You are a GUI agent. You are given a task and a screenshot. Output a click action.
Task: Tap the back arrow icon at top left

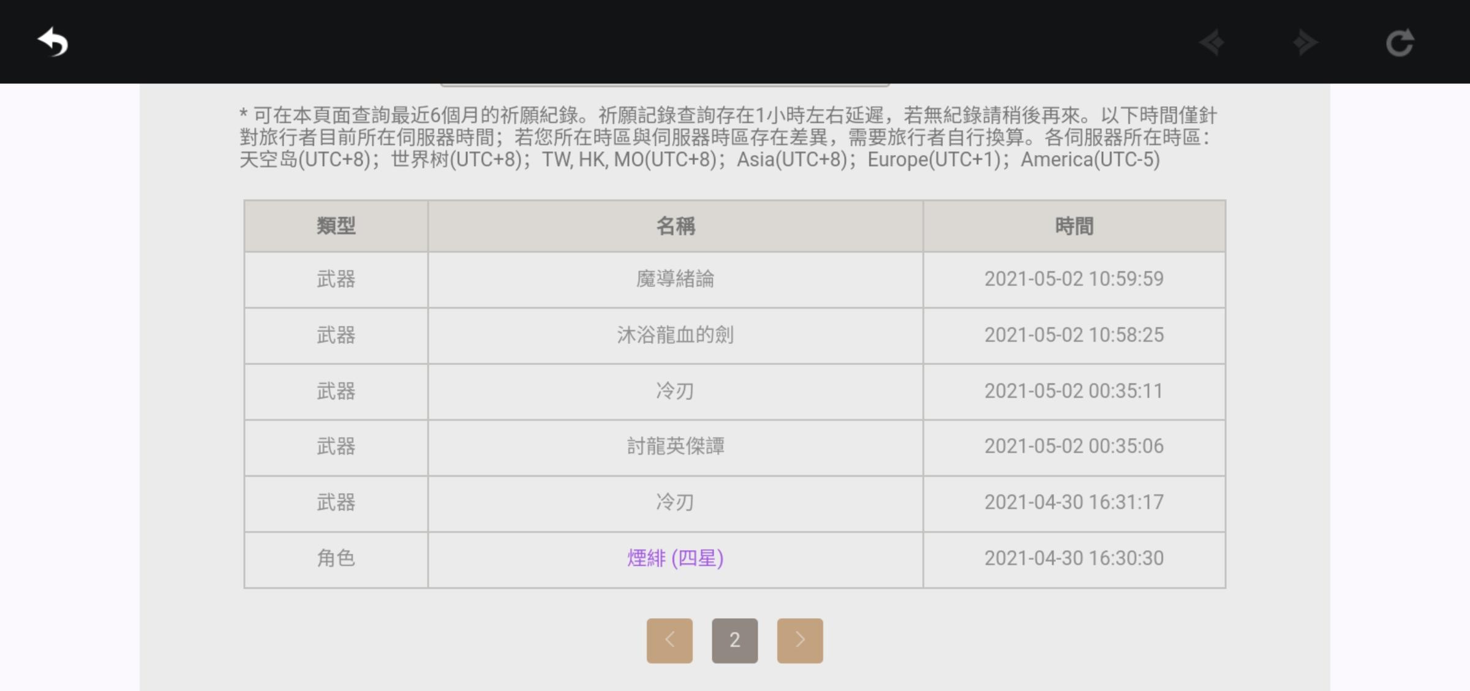tap(53, 42)
